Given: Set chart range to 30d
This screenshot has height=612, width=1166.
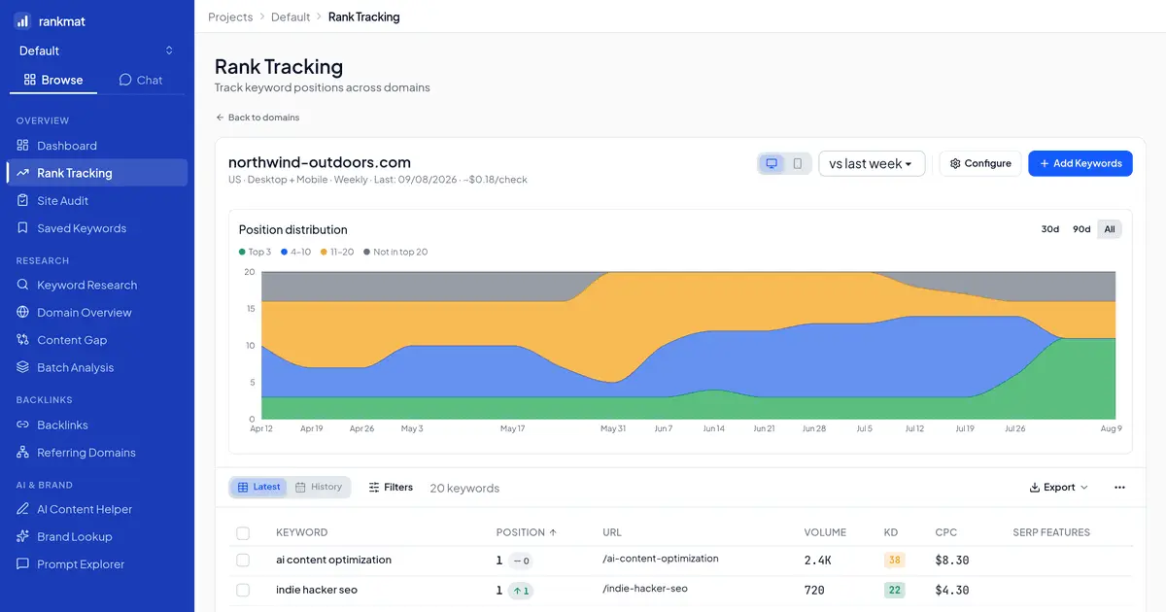Looking at the screenshot, I should coord(1050,229).
